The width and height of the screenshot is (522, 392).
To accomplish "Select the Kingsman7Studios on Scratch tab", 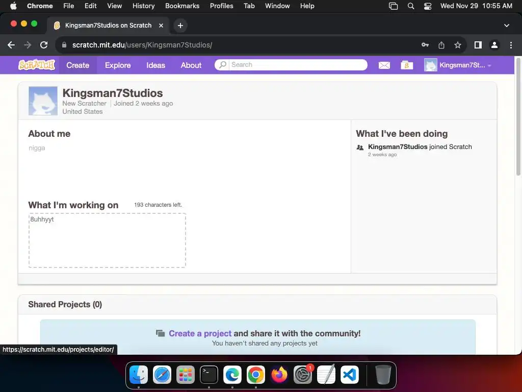I will point(108,26).
